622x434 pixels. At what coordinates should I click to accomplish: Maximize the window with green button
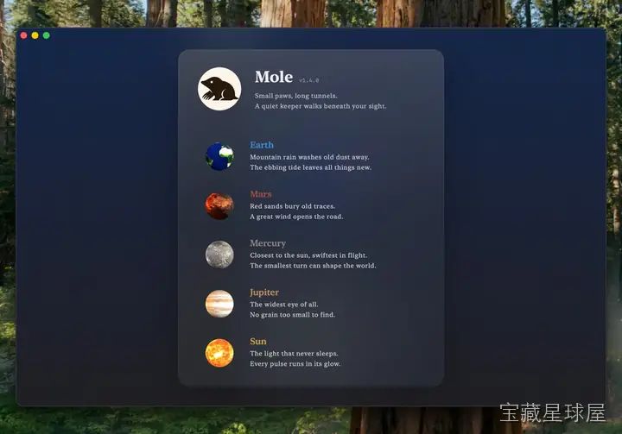pos(47,35)
